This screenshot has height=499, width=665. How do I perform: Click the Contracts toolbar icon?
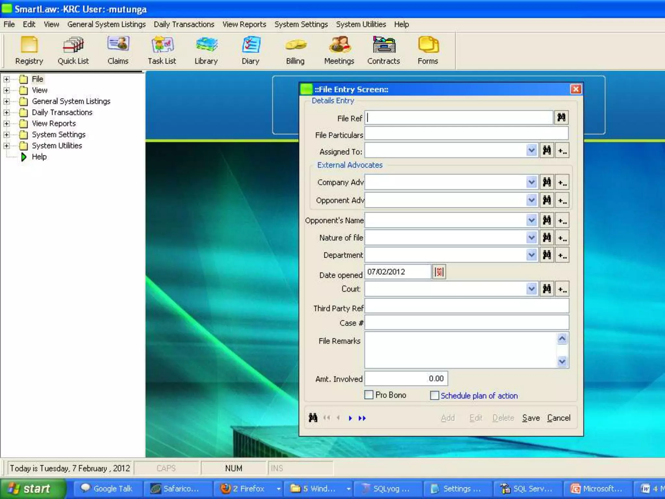[x=383, y=50]
